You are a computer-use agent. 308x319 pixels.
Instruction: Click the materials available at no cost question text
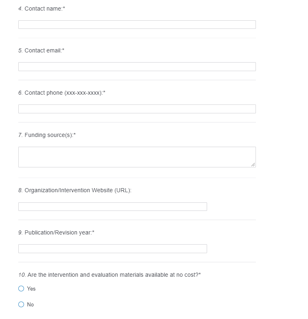click(114, 275)
